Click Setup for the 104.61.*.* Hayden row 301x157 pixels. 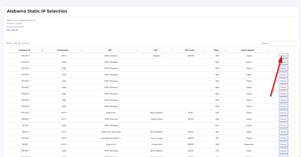pyautogui.click(x=283, y=56)
